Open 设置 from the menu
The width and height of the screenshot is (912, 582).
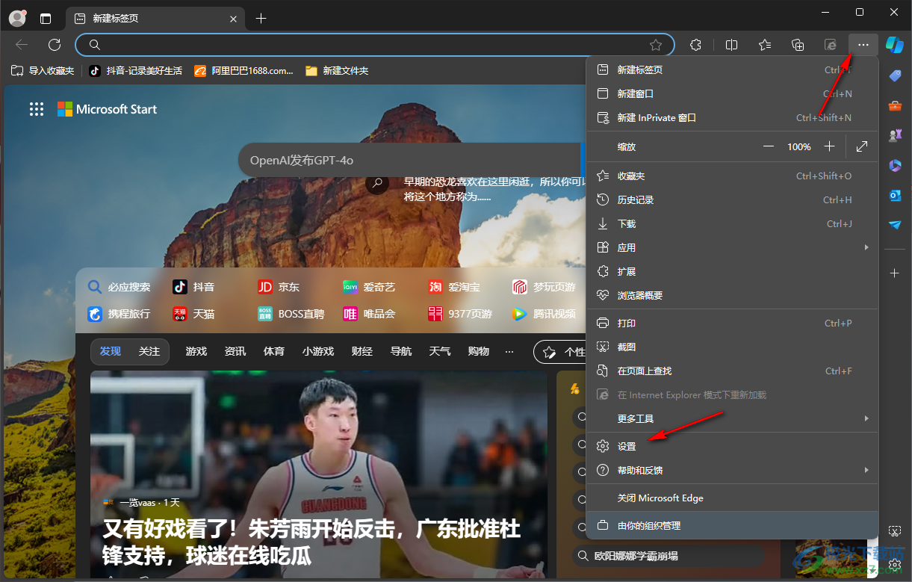point(732,446)
